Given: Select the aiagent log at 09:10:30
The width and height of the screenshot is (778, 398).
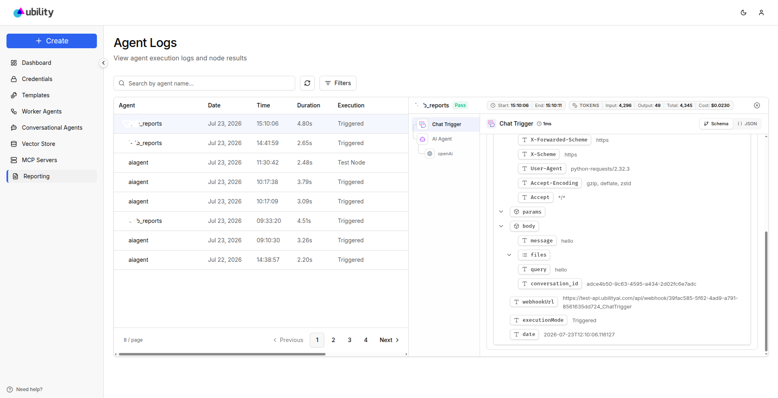Looking at the screenshot, I should pyautogui.click(x=261, y=240).
